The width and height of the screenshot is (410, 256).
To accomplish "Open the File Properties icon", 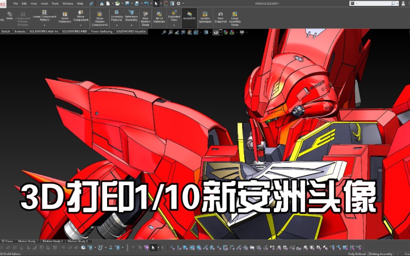I will (x=173, y=4).
